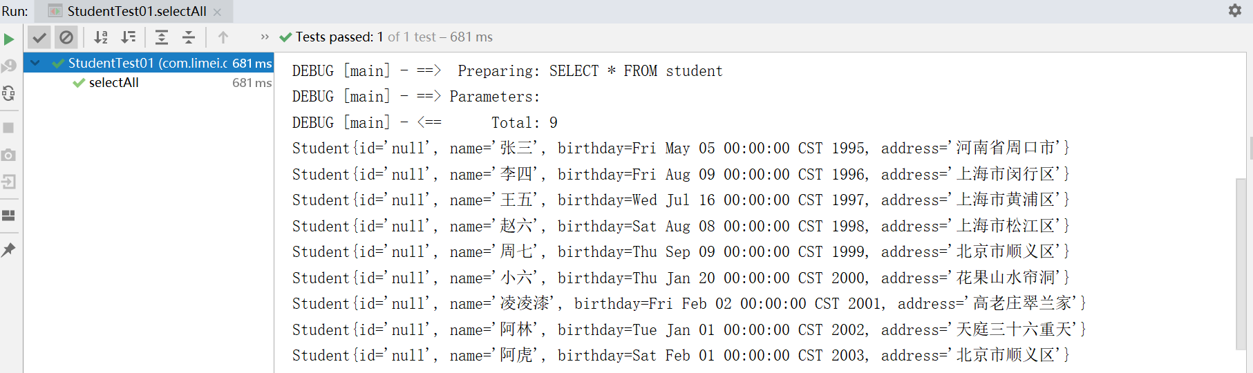Pin the run tab
The height and width of the screenshot is (373, 1253).
click(9, 250)
